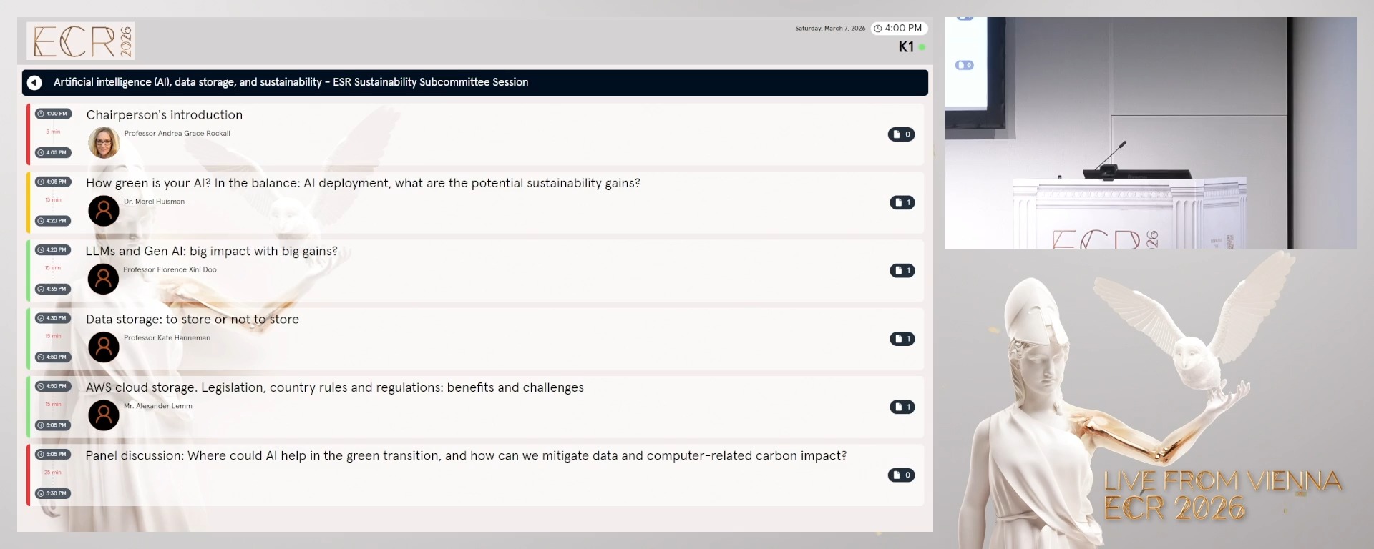The height and width of the screenshot is (549, 1374).
Task: Click Professor Andrea Grace Rockall's profile photo
Action: tap(104, 143)
